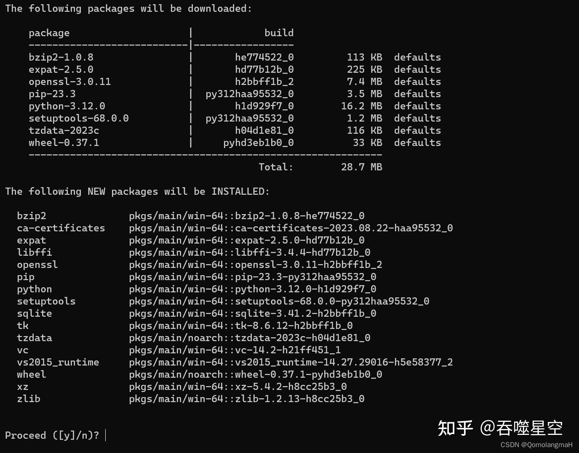Click the 16.2 MB size for python

pyautogui.click(x=361, y=106)
